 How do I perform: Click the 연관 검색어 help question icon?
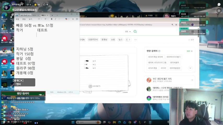(159, 51)
